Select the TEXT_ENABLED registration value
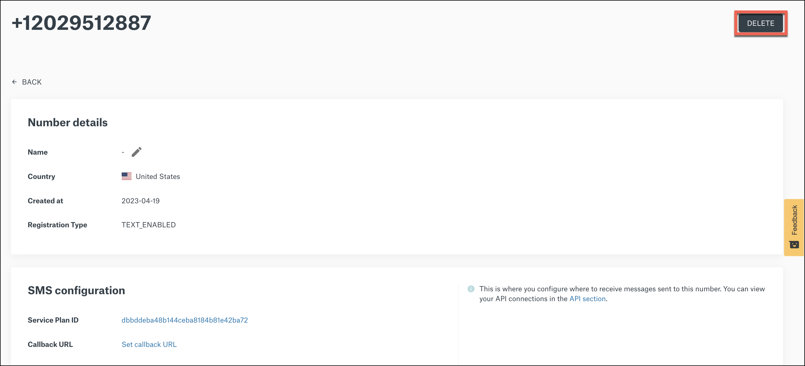 pyautogui.click(x=148, y=224)
